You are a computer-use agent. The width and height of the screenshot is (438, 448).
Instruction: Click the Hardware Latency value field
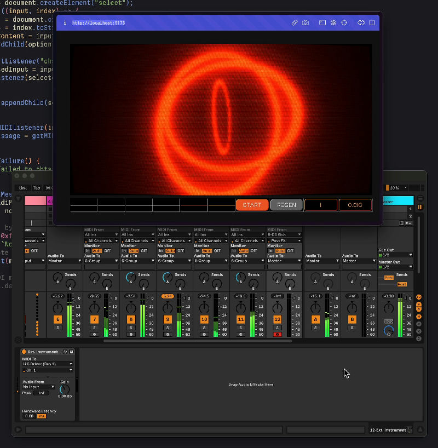(x=30, y=416)
